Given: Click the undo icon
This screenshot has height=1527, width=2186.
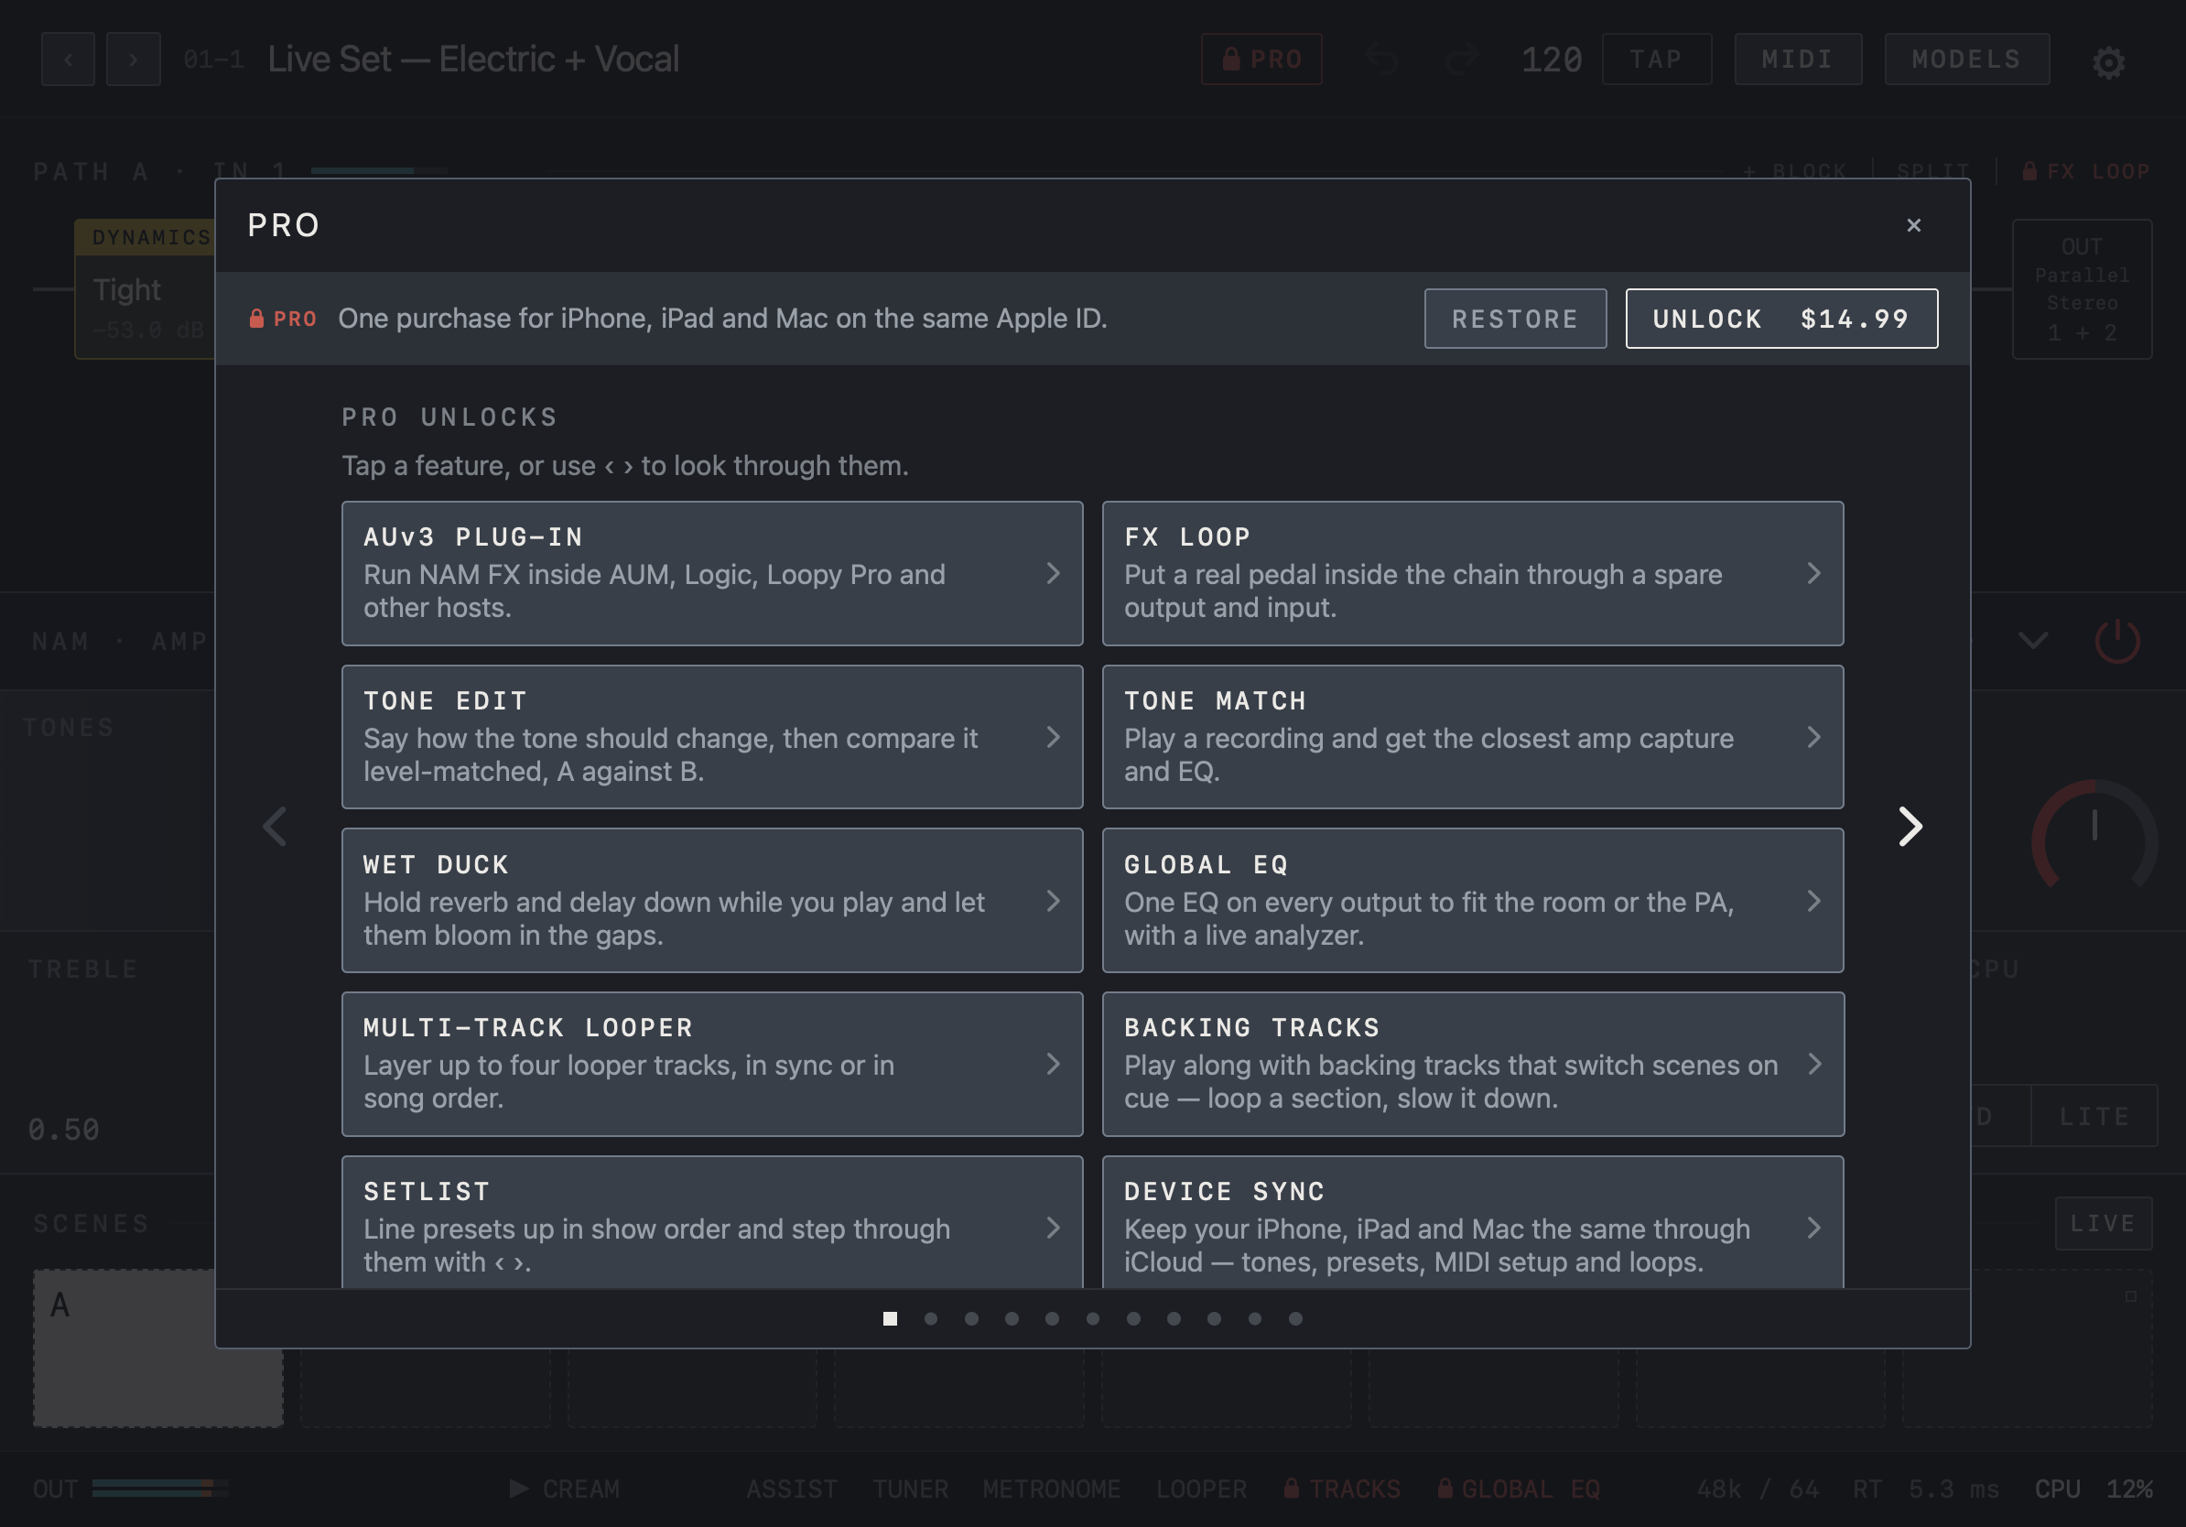Looking at the screenshot, I should point(1380,59).
